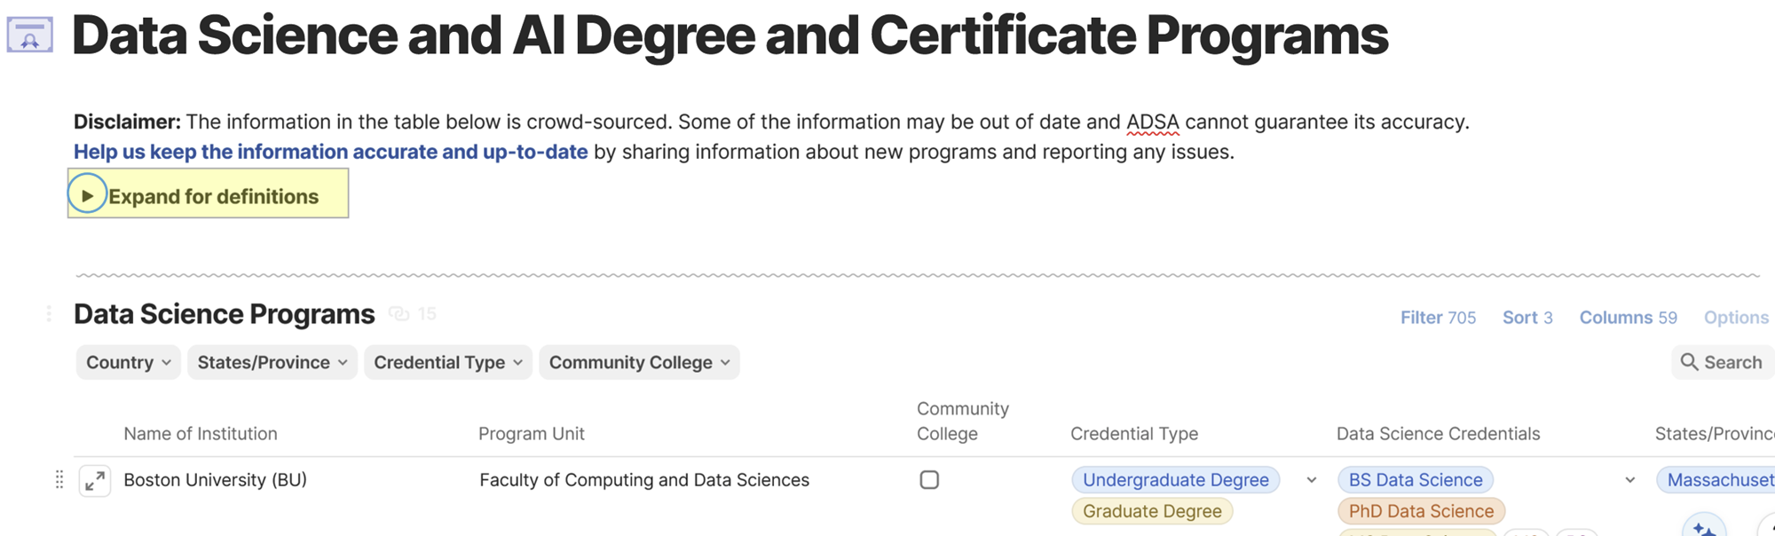Click the section options dots beside Data Science Programs
1775x536 pixels.
pos(49,314)
